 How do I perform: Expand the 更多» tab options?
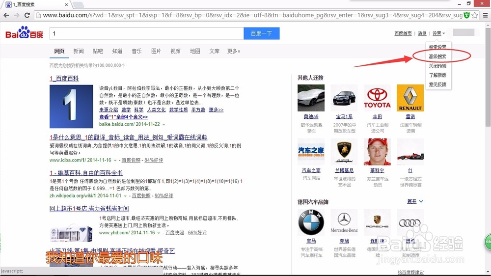(234, 51)
